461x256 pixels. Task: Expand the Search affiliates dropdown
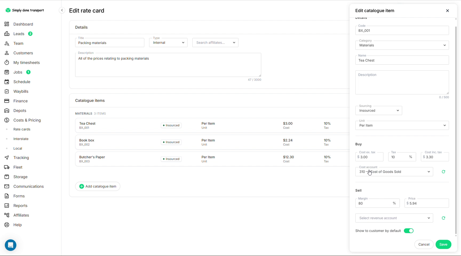[x=215, y=43]
